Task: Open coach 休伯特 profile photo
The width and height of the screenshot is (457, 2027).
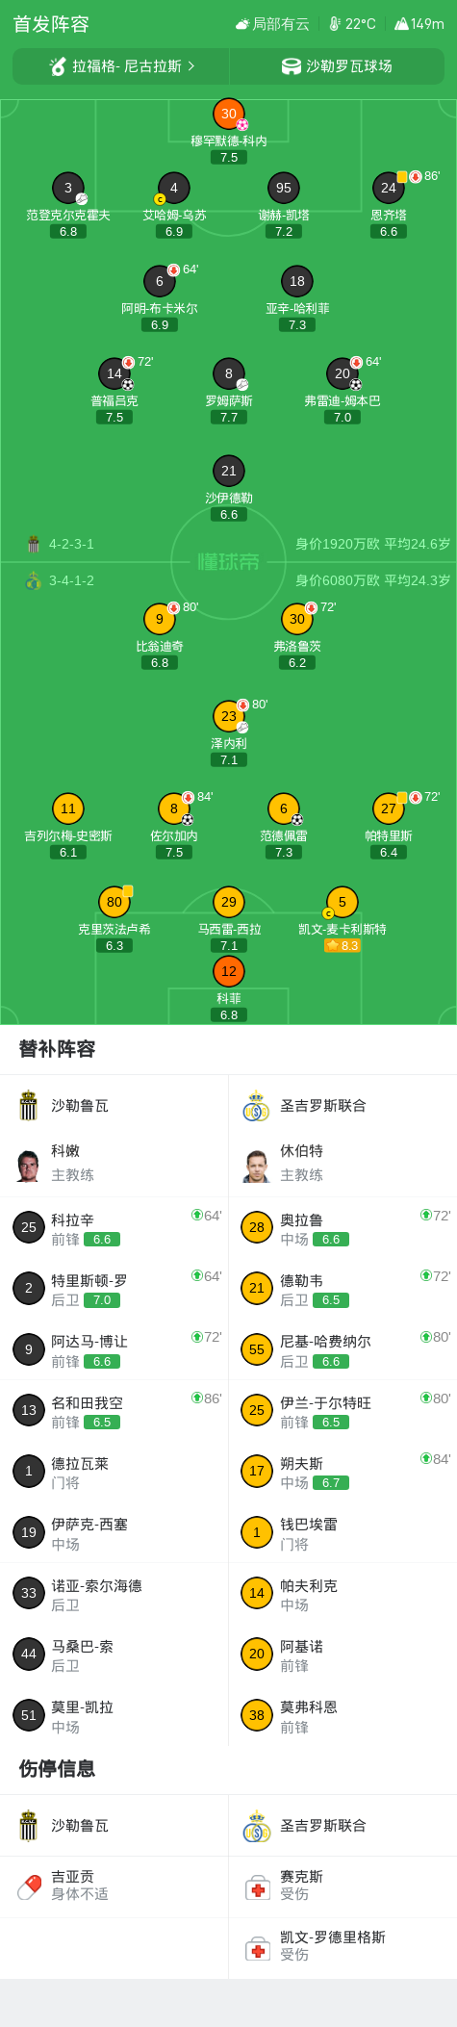Action: (x=256, y=1165)
